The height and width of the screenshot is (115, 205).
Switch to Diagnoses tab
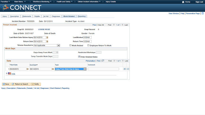coord(56,16)
